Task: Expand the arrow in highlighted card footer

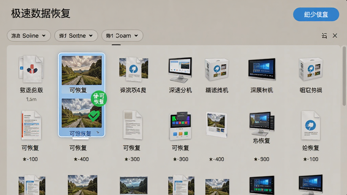Action: pyautogui.click(x=98, y=133)
